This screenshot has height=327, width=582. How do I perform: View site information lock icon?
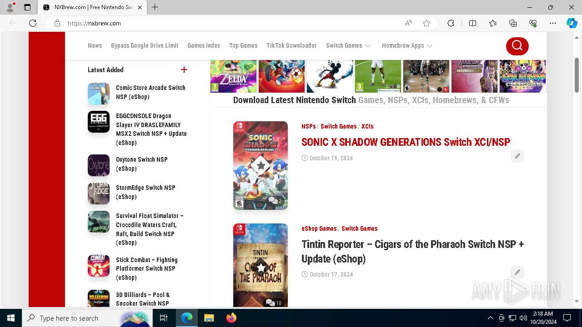(57, 23)
